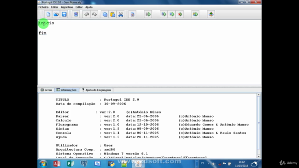Open Microsoft Project from the taskbar

tap(71, 164)
